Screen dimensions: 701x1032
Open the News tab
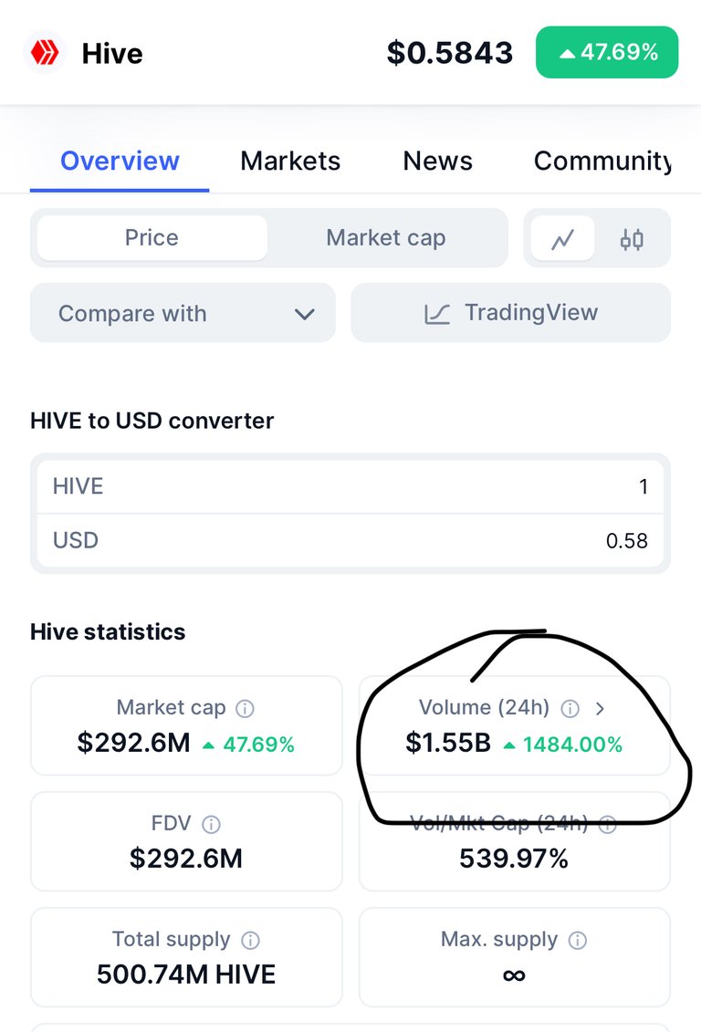(x=438, y=161)
